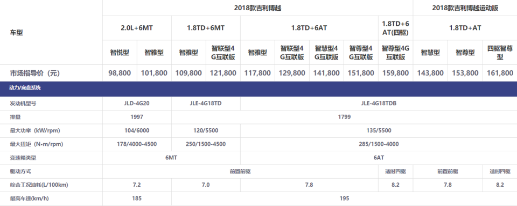This screenshot has width=517, height=206.
Task: Select the 智慧型4G互联版 trim cell
Action: tap(326, 53)
